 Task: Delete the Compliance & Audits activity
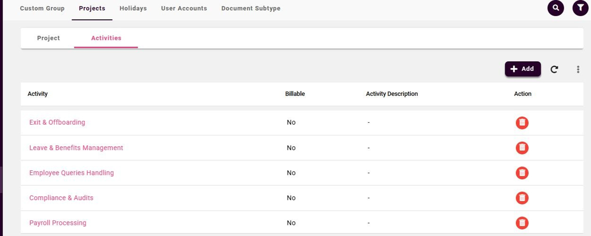[522, 198]
